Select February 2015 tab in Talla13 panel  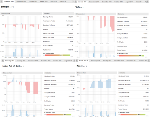pyautogui.click(x=95, y=61)
